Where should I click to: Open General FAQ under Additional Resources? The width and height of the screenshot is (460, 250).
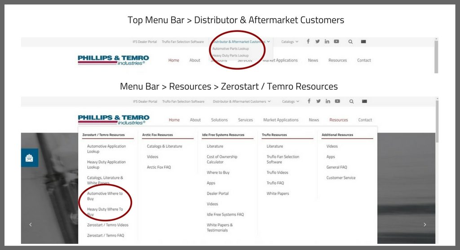(x=337, y=167)
